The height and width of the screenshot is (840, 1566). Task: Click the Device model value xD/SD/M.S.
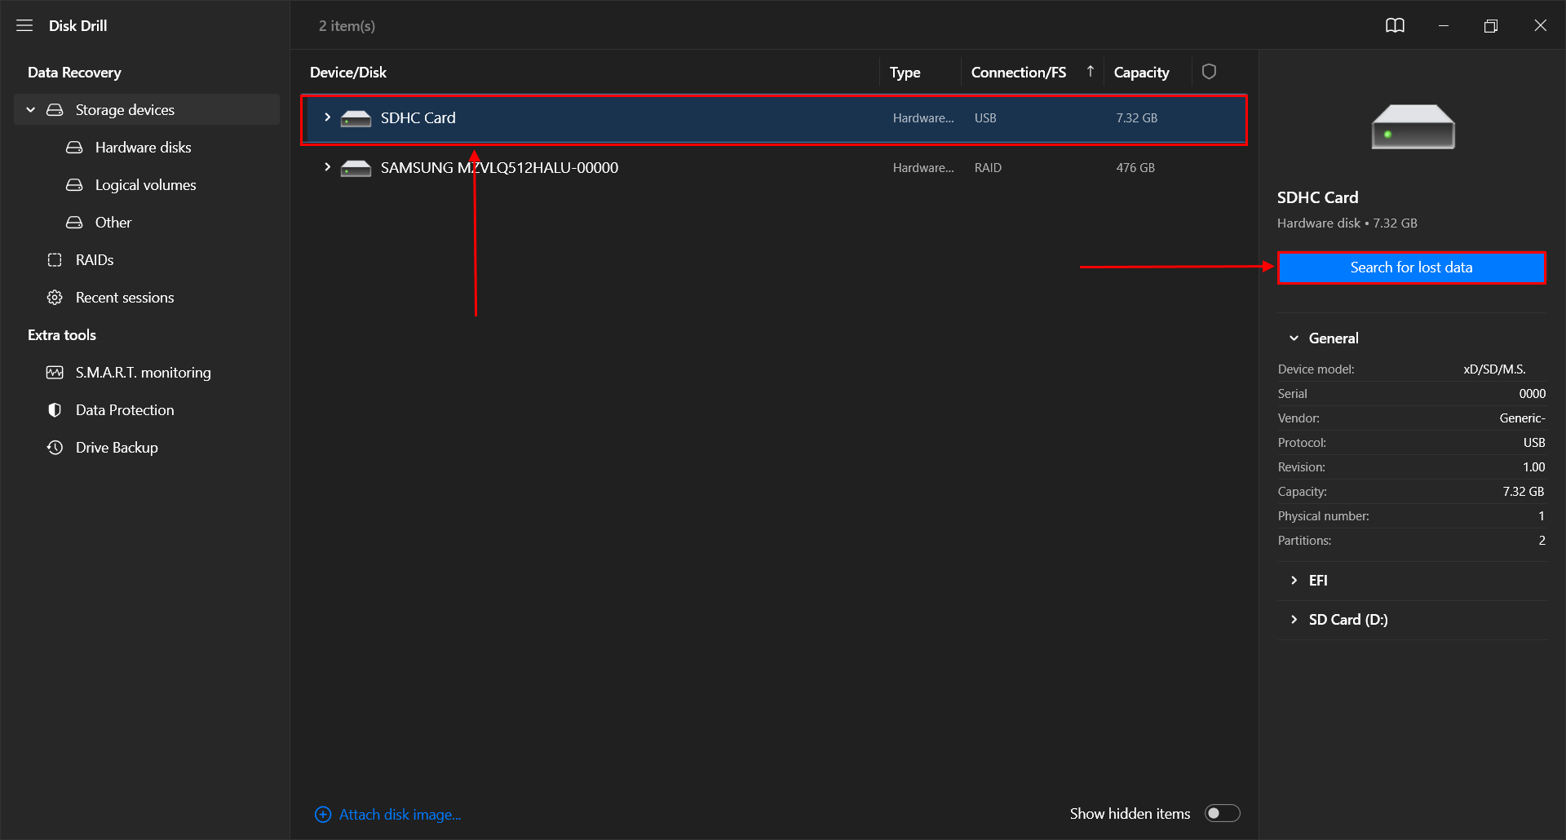coord(1494,369)
